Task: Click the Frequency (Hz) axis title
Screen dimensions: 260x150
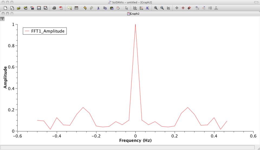Action: tap(135, 141)
